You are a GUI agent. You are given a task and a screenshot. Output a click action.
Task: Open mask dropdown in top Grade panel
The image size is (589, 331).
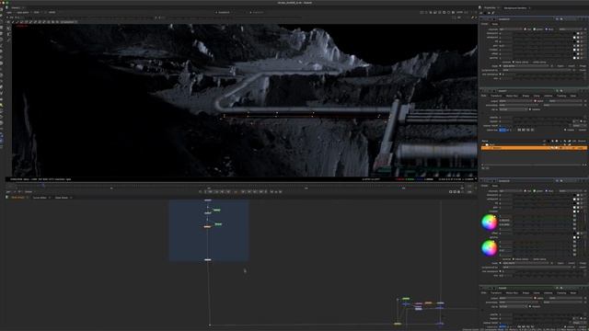525,66
